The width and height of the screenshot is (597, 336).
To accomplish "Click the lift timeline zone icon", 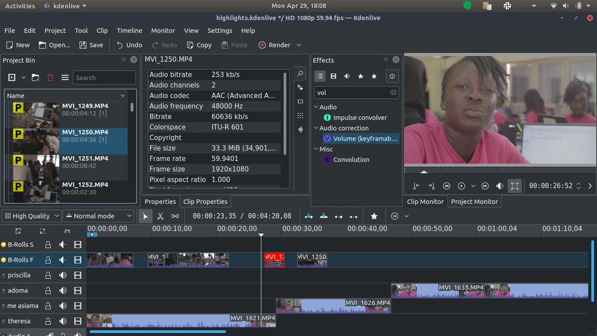I will pyautogui.click(x=354, y=216).
